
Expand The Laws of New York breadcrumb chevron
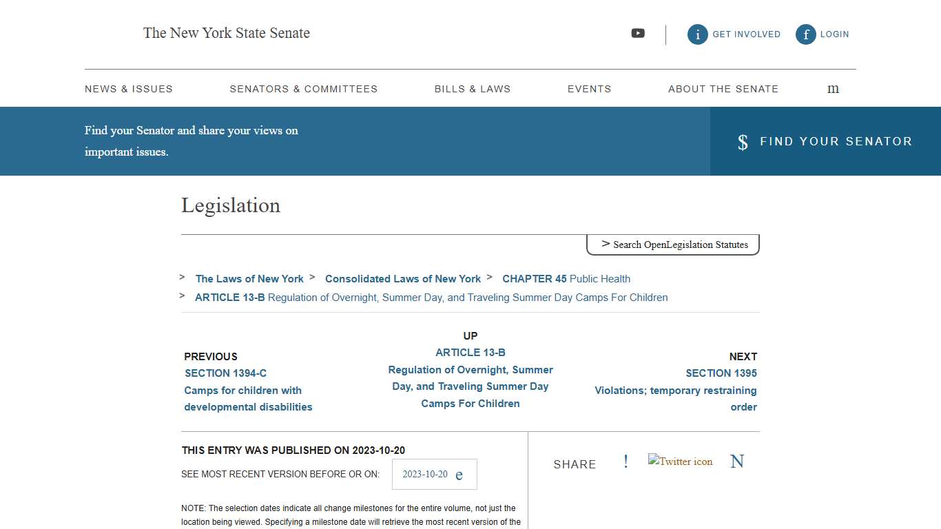pos(182,278)
